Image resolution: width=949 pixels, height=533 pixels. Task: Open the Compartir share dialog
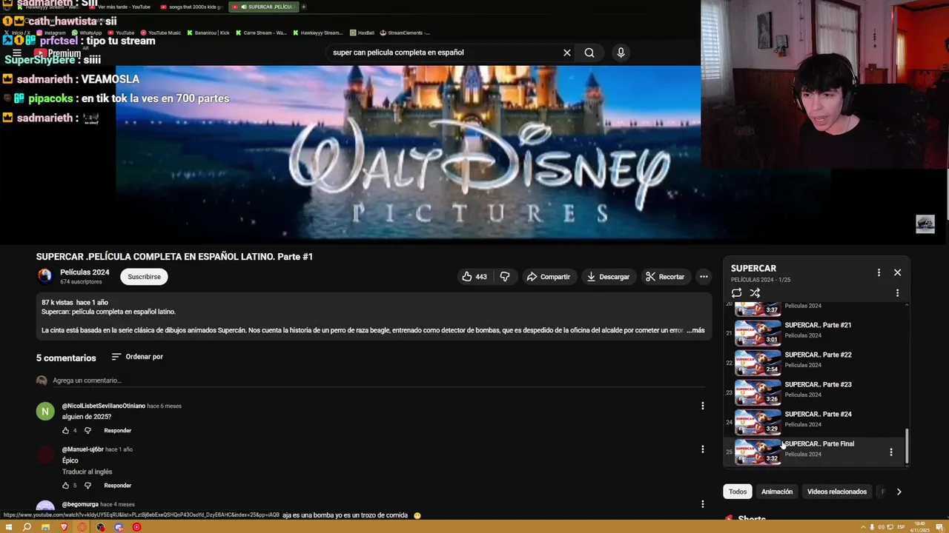[x=548, y=277]
